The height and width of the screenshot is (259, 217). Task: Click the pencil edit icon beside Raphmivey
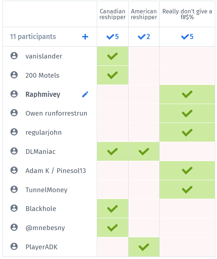coord(85,94)
